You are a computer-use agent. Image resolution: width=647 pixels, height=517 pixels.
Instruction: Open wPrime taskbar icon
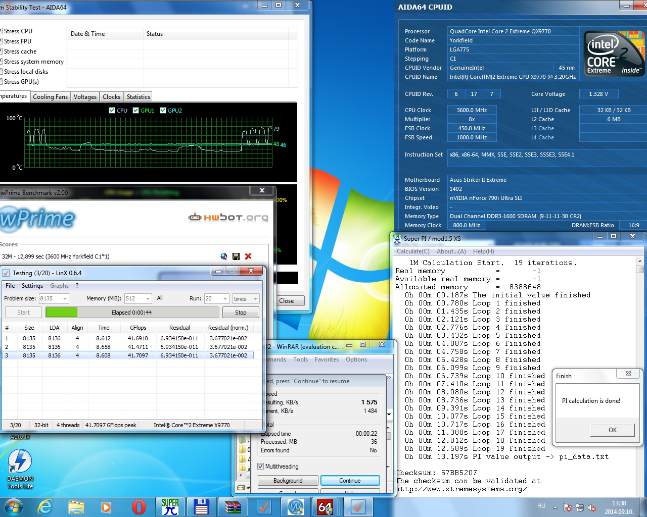295,507
